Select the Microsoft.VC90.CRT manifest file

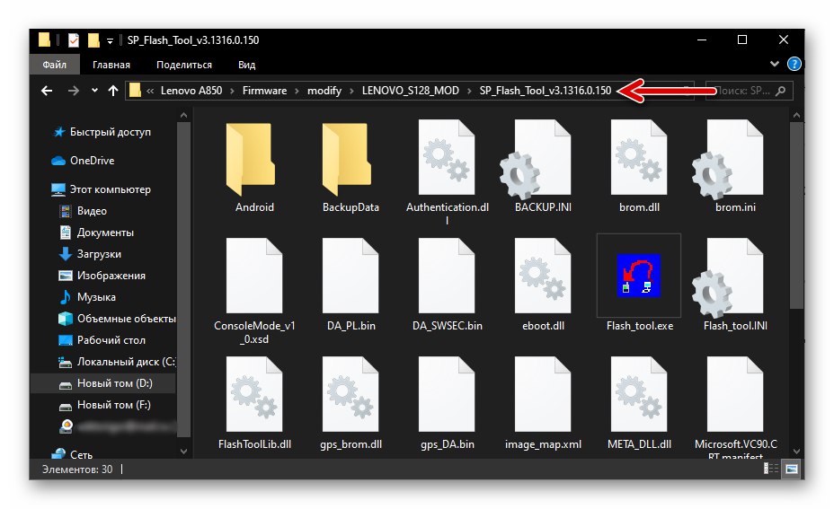pos(735,407)
